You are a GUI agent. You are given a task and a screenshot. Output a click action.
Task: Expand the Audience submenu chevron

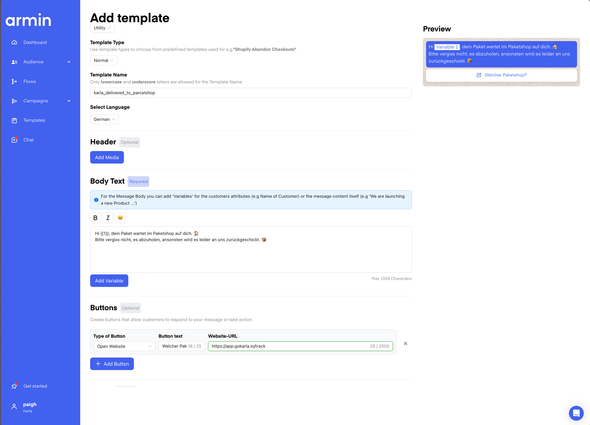tap(69, 62)
